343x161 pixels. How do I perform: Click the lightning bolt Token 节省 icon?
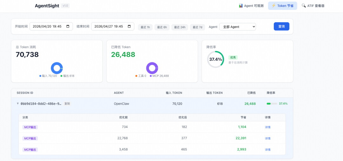274,6
